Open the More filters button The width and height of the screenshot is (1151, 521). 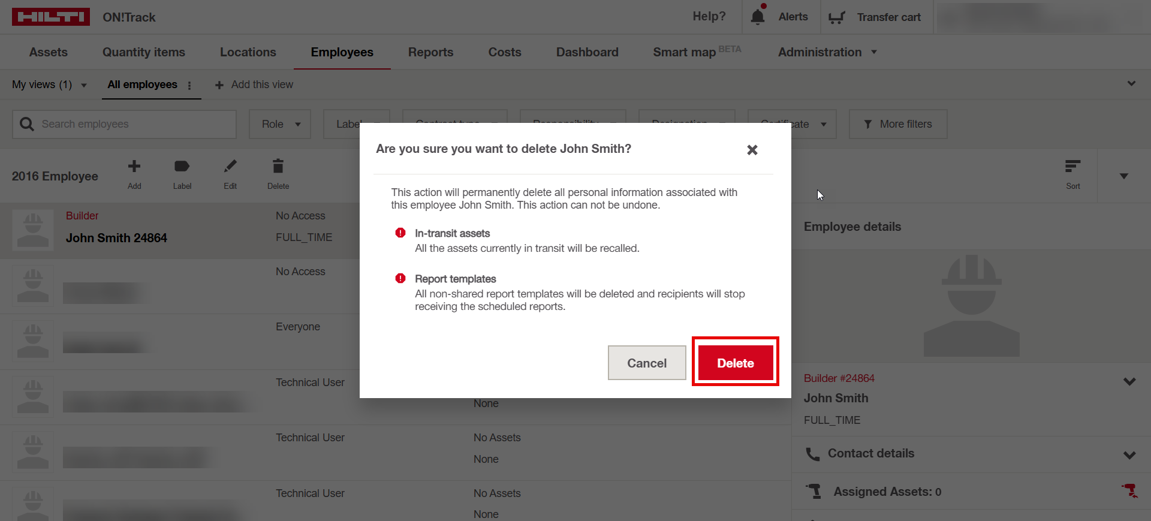pos(897,124)
